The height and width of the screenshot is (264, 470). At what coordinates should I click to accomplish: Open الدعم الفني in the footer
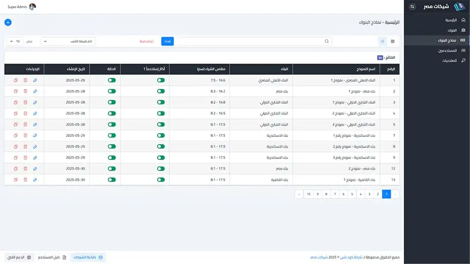click(19, 258)
